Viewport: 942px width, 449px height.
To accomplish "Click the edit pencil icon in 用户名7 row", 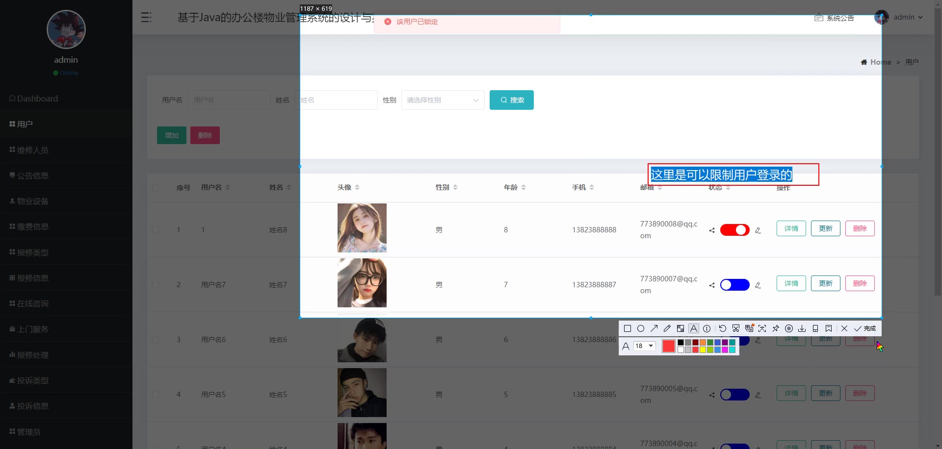I will (x=758, y=285).
